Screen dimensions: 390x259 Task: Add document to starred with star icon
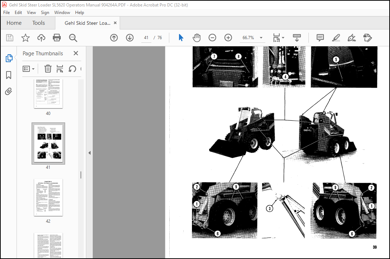(26, 38)
